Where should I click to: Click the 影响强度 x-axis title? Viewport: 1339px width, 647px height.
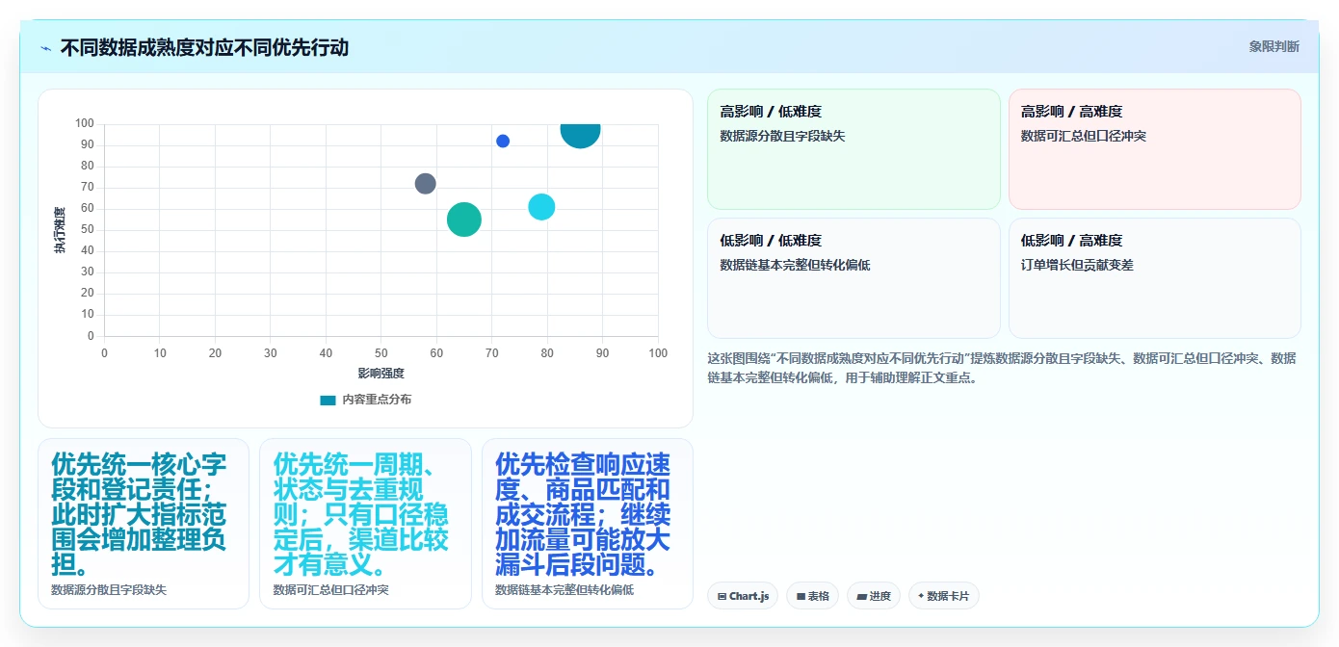click(x=381, y=373)
